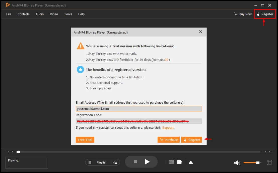Take a snapshot with camera icon
Viewport: 278px width, 173px height.
point(171,162)
